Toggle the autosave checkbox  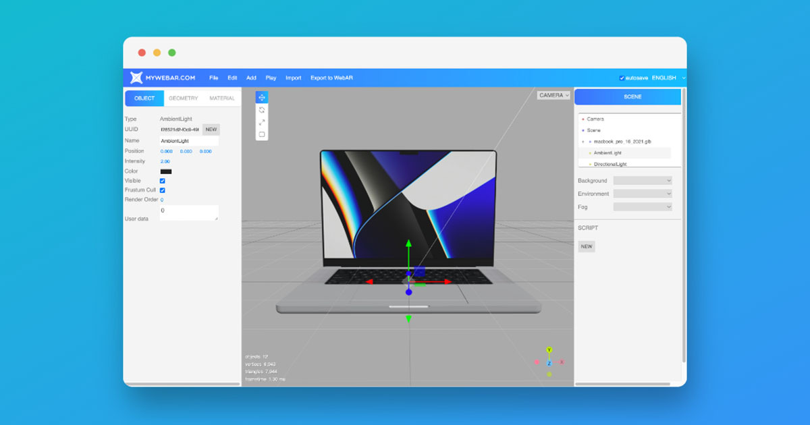point(622,78)
